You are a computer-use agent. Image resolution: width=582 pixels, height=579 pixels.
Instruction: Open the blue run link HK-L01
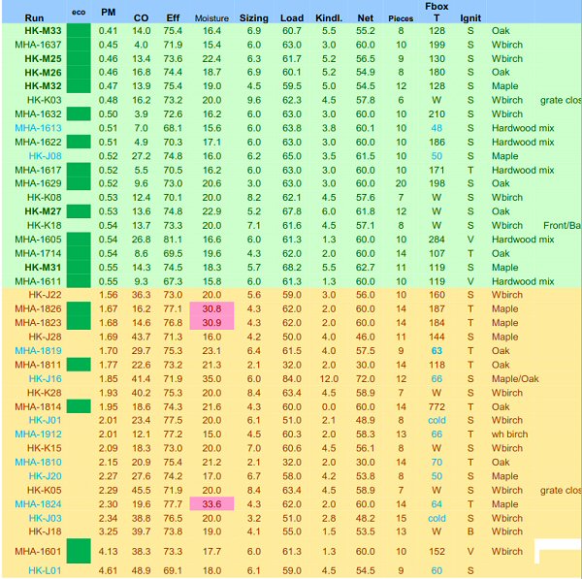tap(45, 571)
